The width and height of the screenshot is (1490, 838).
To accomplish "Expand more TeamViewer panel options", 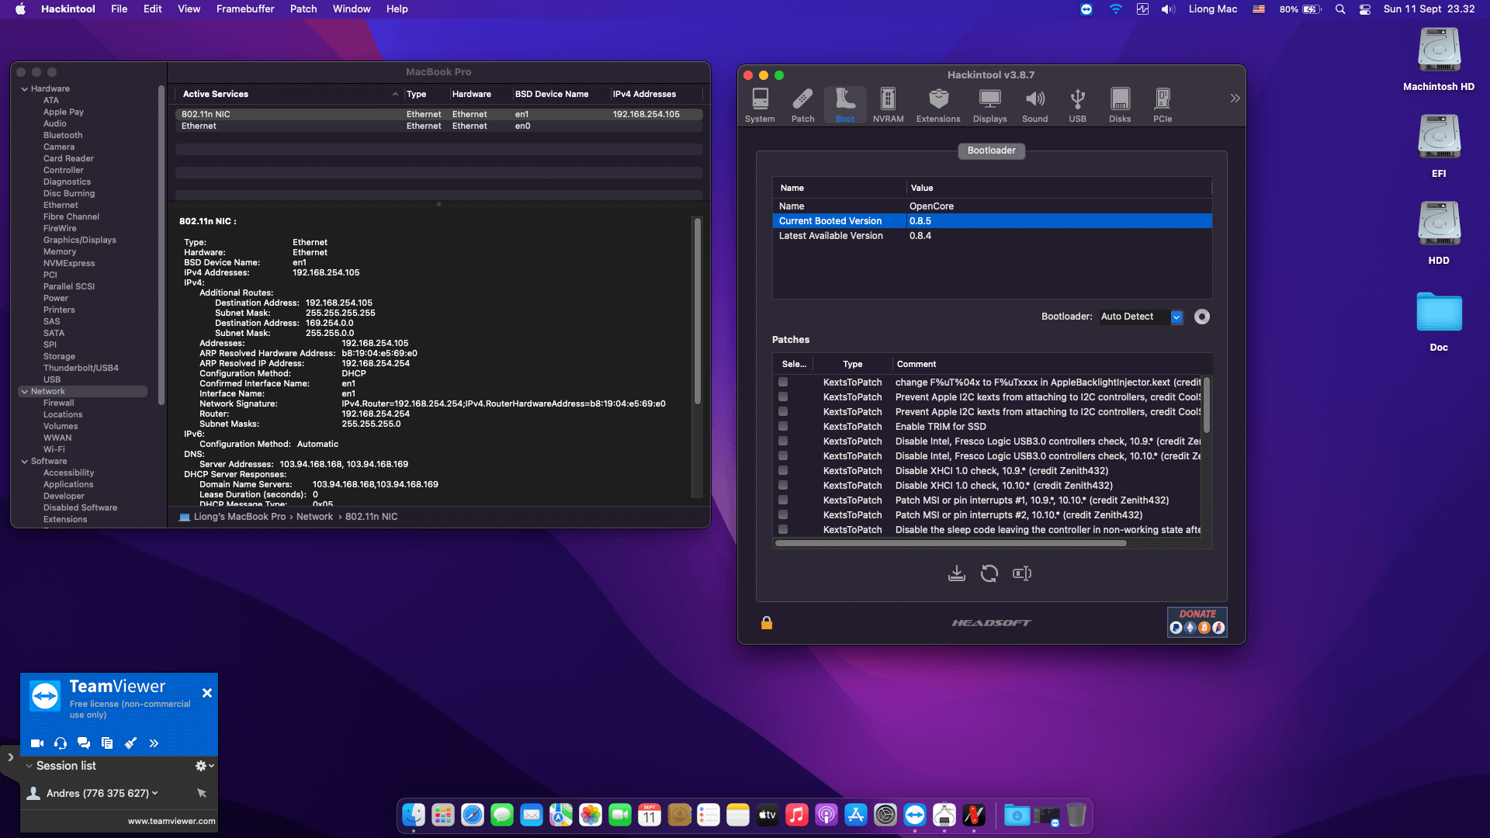I will click(x=154, y=743).
